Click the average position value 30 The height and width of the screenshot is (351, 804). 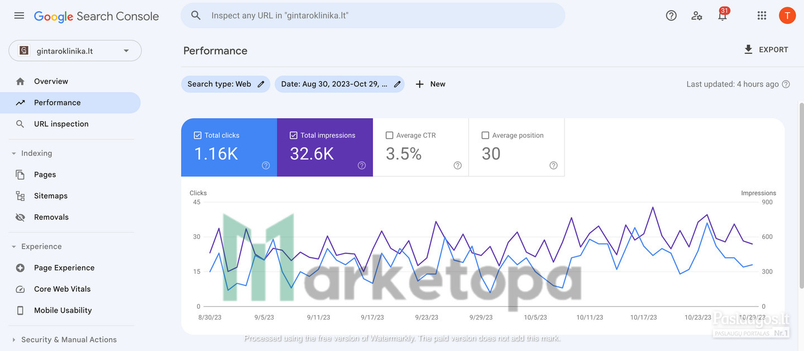491,153
